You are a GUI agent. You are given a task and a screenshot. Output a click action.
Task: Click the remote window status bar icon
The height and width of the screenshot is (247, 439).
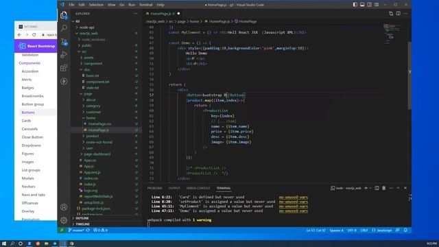tap(62, 231)
